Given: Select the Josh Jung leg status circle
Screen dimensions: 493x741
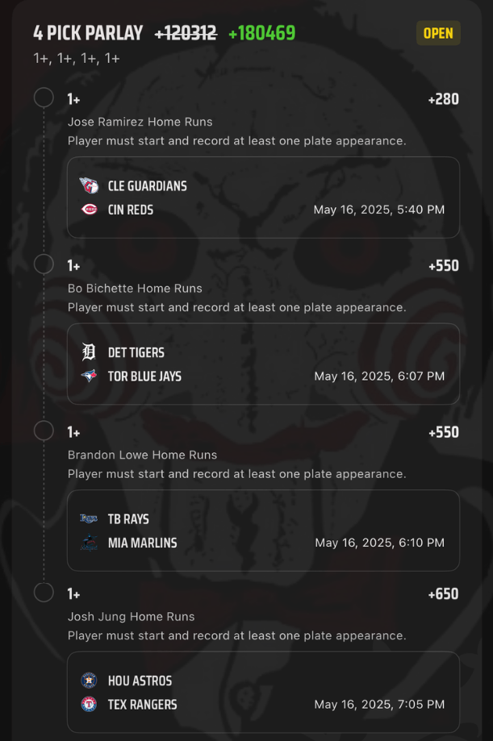Looking at the screenshot, I should pyautogui.click(x=44, y=593).
